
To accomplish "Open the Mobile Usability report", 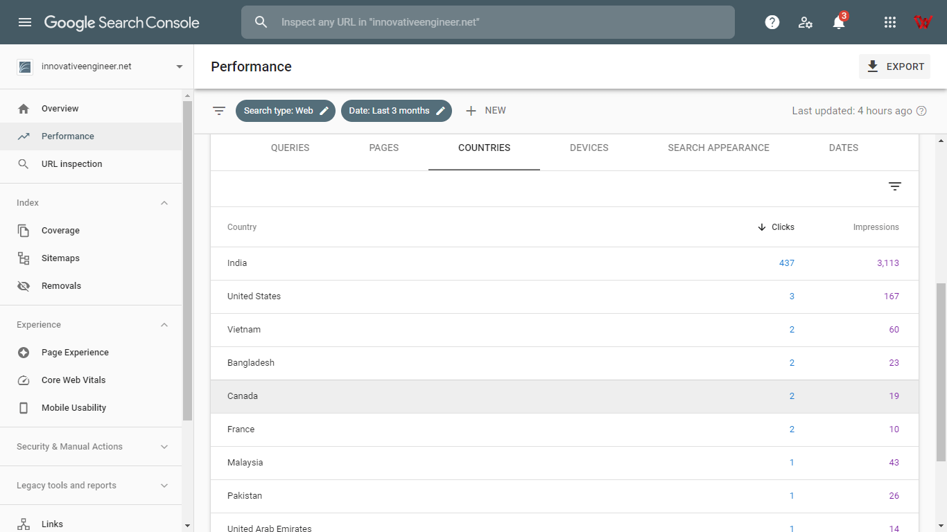I will coord(91,408).
